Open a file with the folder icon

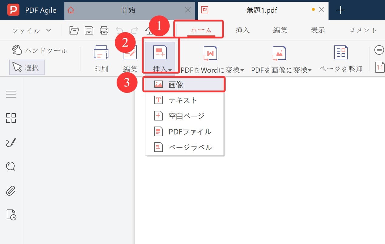[x=74, y=30]
